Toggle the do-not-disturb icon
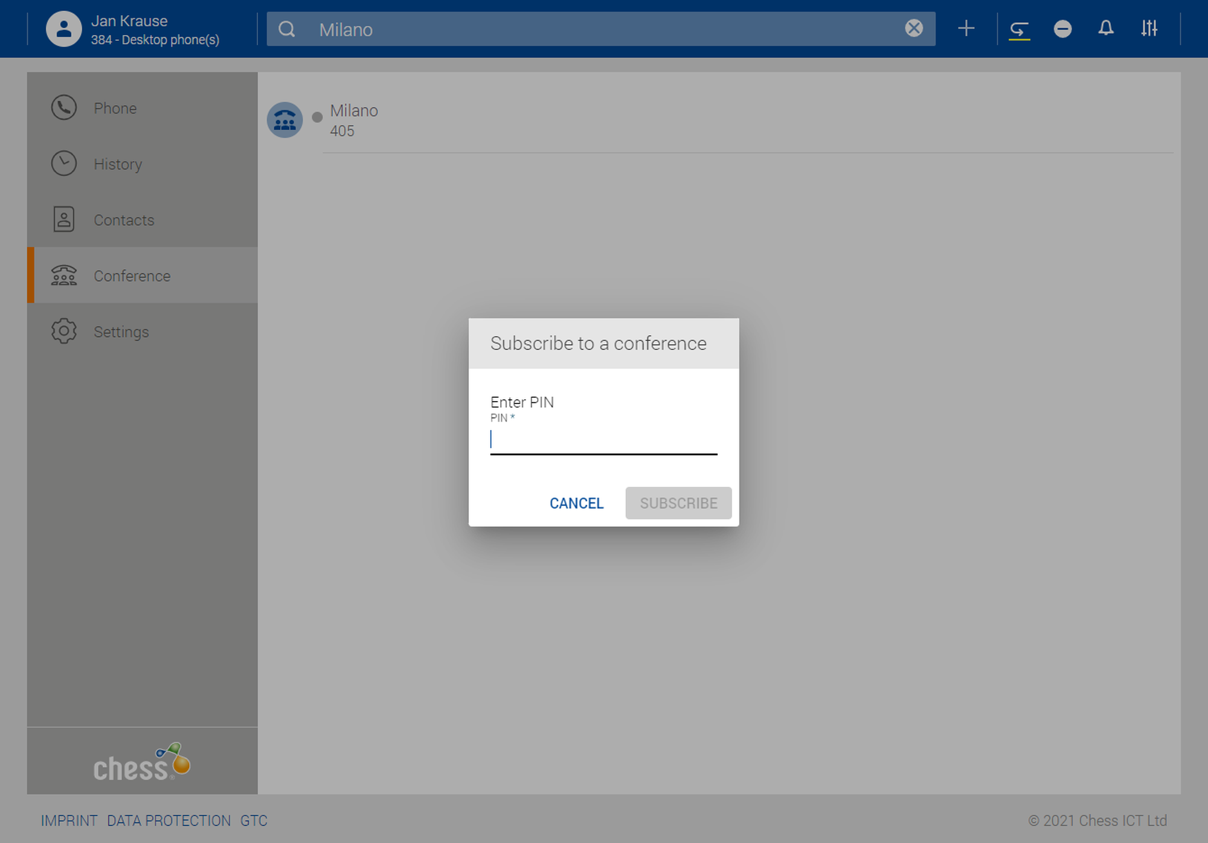This screenshot has width=1208, height=843. tap(1062, 29)
